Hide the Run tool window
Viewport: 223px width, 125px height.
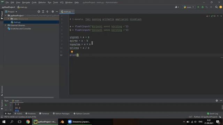(221, 101)
